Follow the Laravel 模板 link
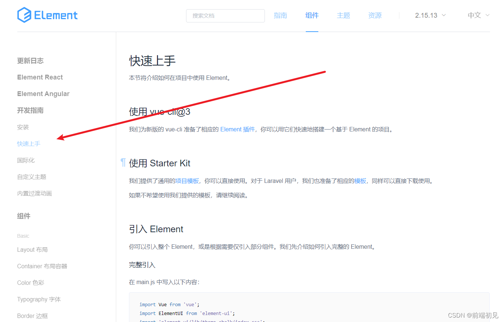This screenshot has height=322, width=504. (360, 181)
